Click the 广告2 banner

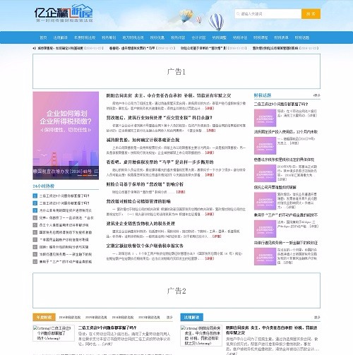[176, 291]
